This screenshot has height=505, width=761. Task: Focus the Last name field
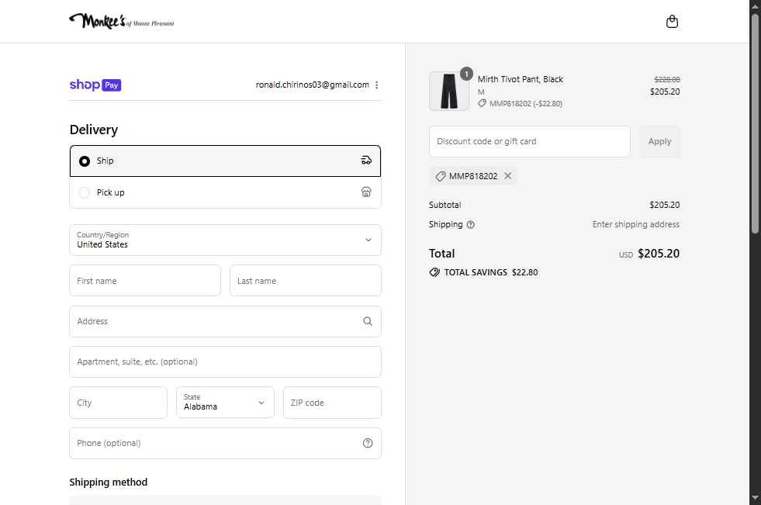306,280
